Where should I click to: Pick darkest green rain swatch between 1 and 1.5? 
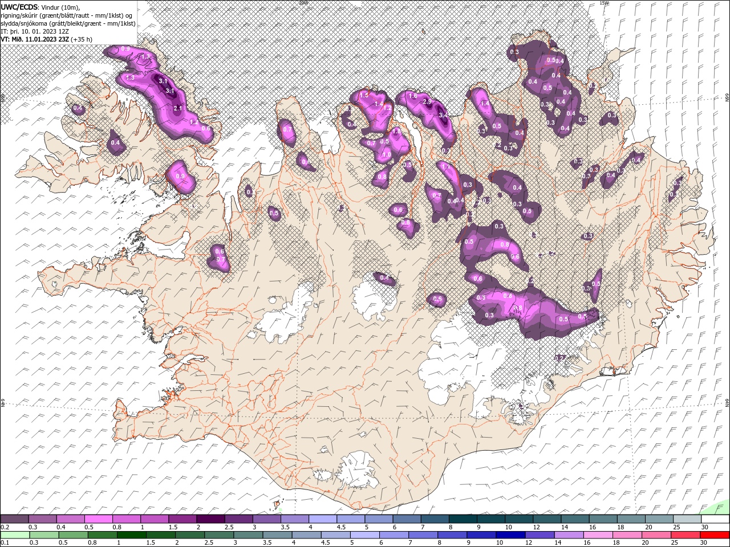131,534
